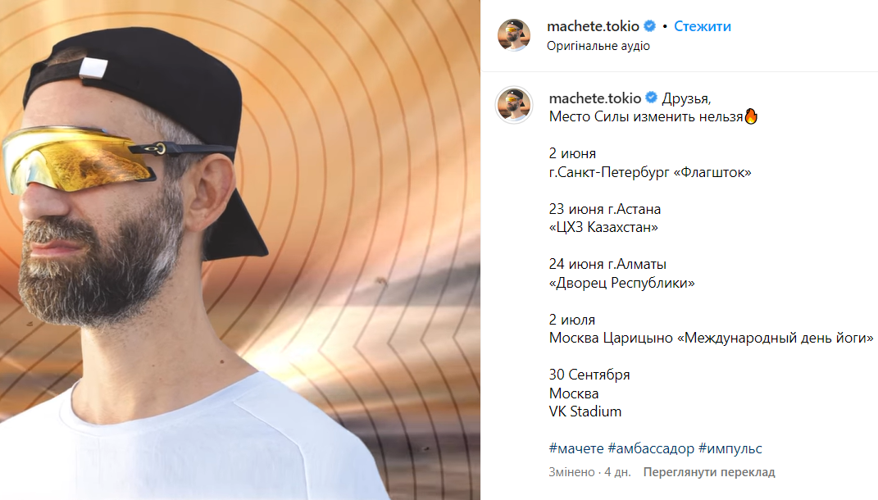Click Переглянути переклад to view translation

coord(709,472)
